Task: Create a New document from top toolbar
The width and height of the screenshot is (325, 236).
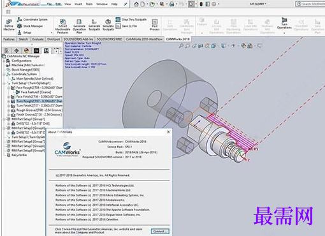Action: [x=143, y=4]
